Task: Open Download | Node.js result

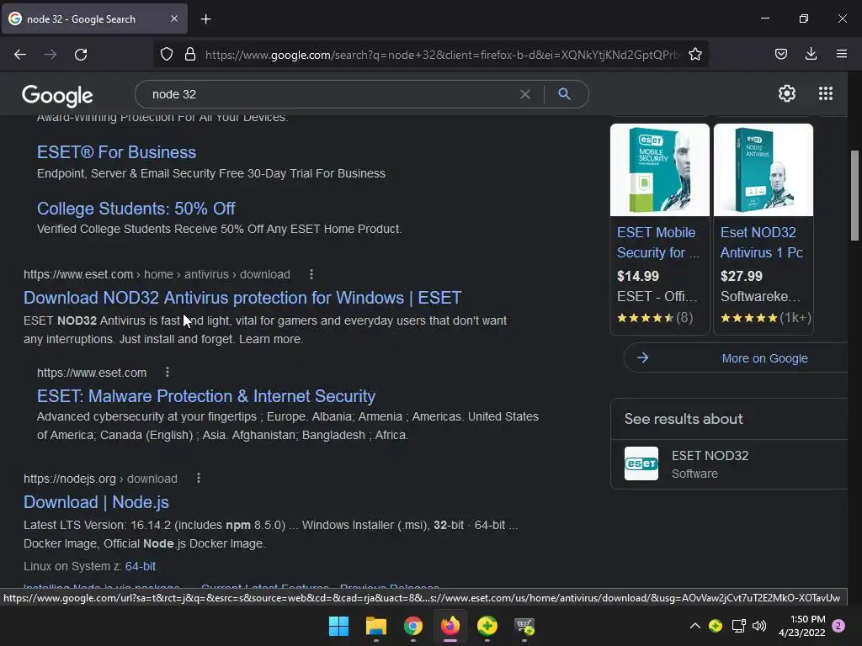Action: [x=96, y=502]
